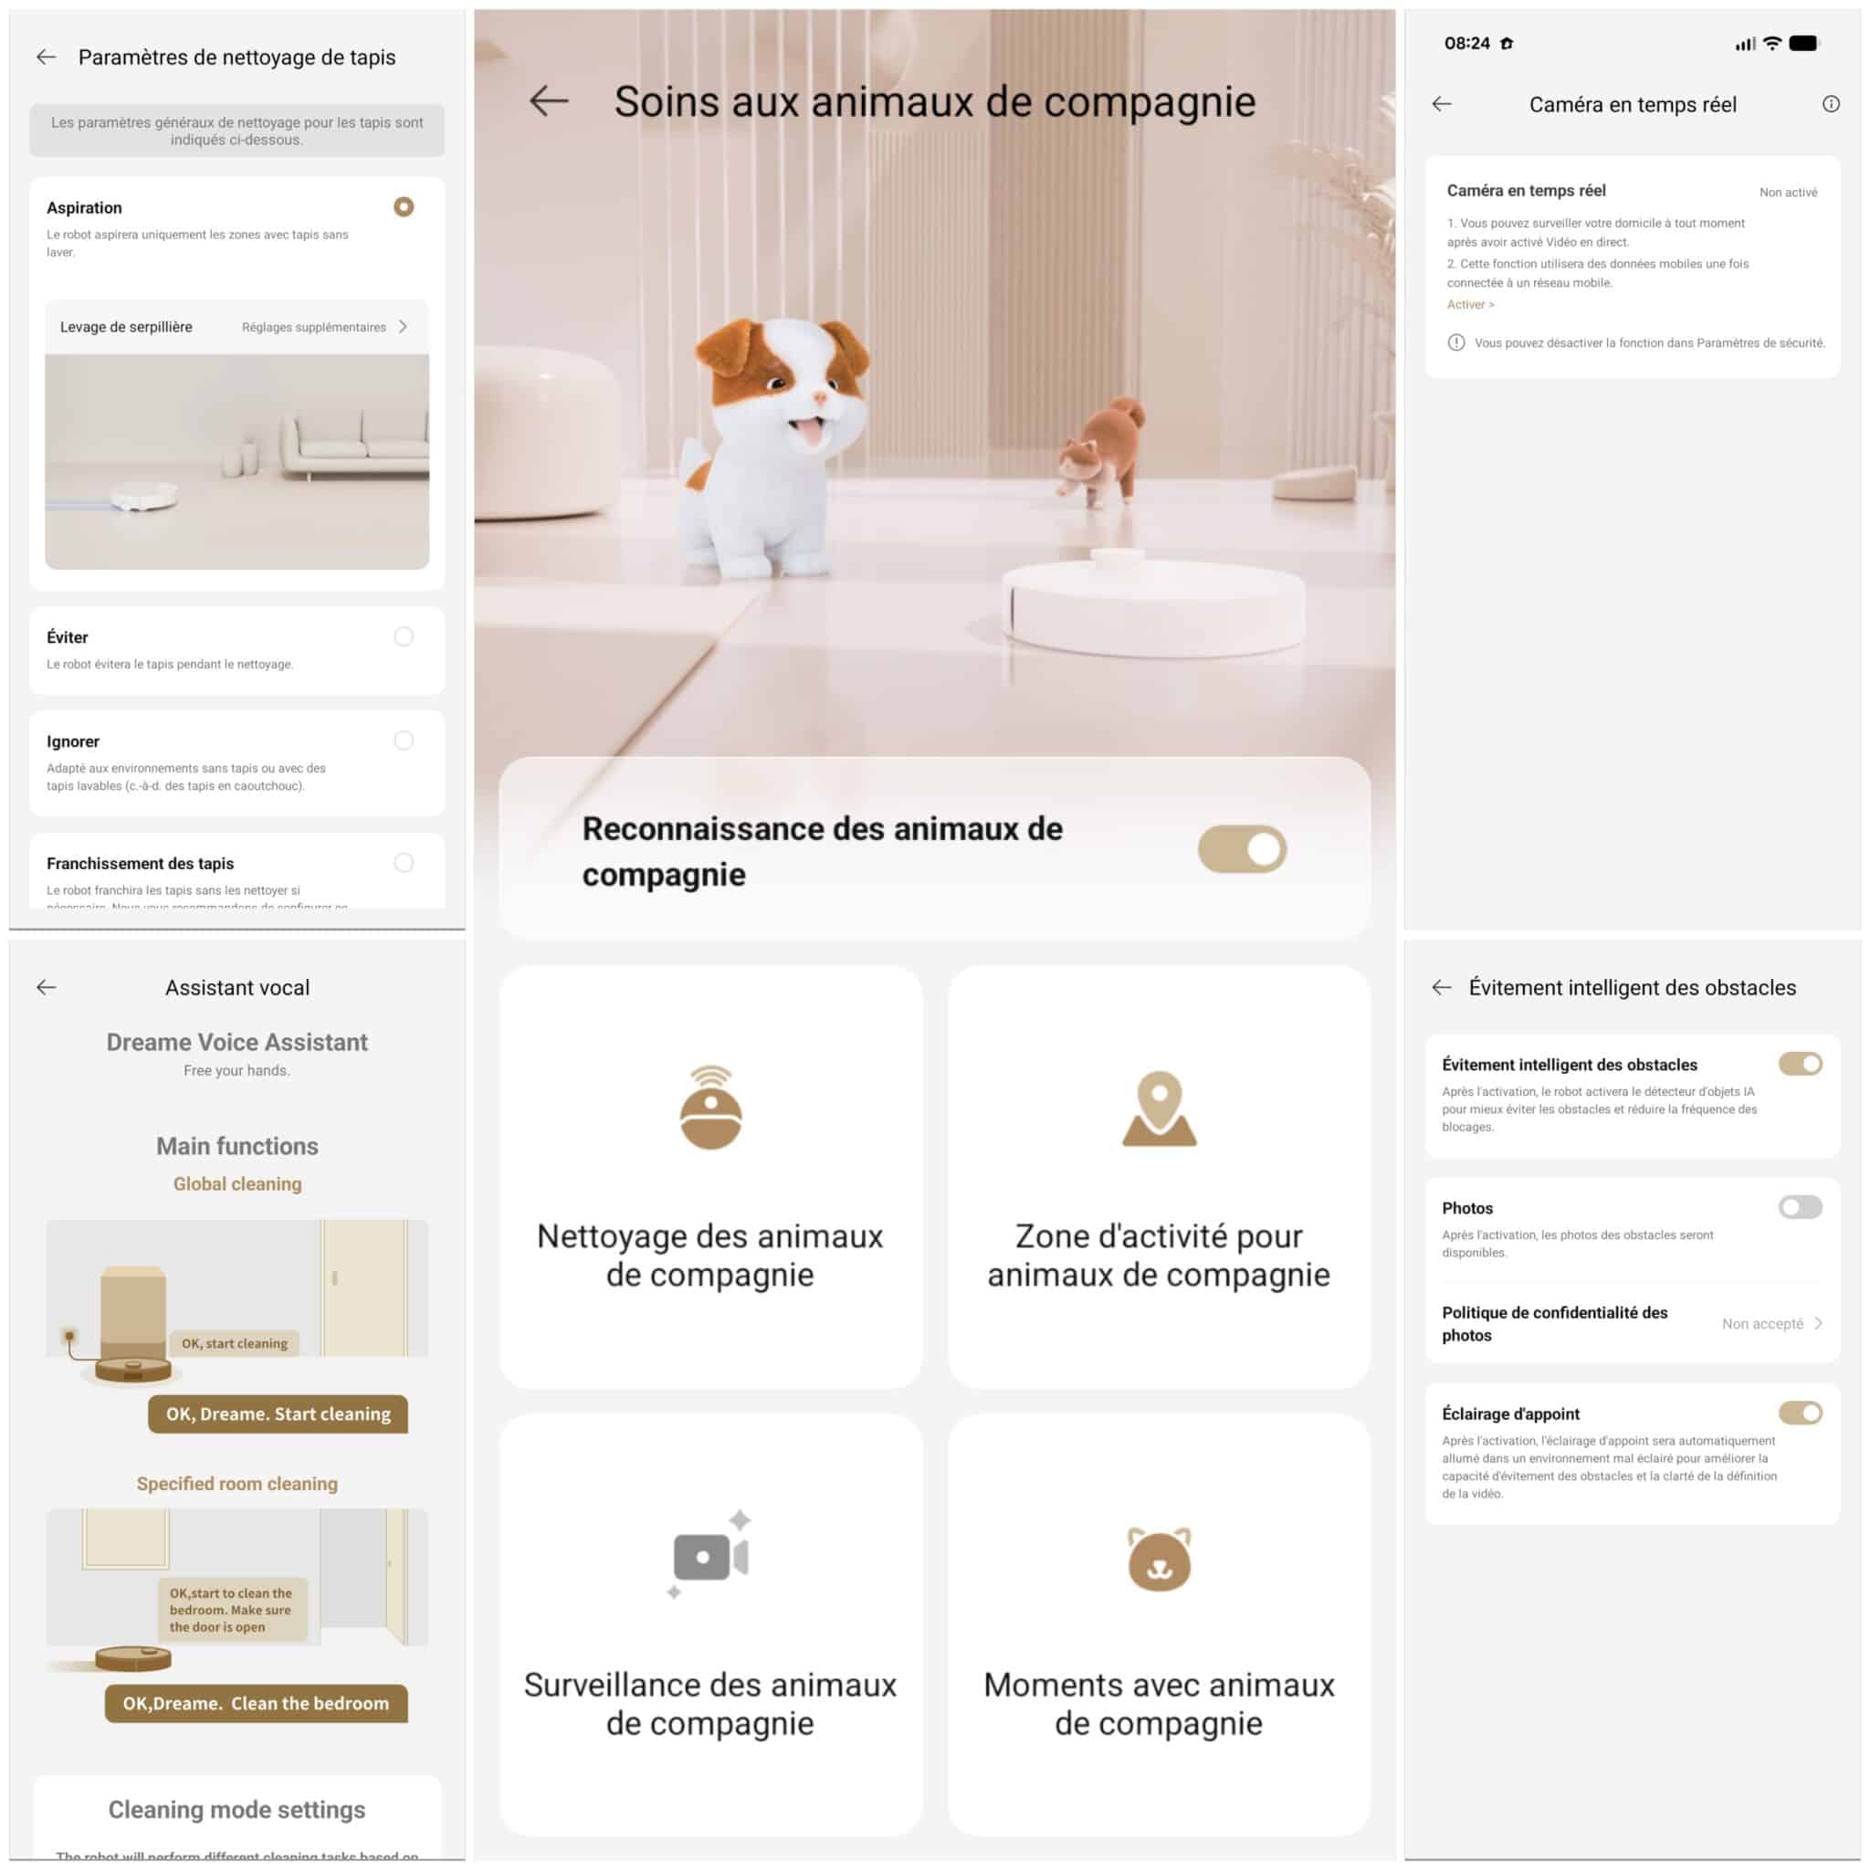Select the Éviter radio option

pos(404,636)
